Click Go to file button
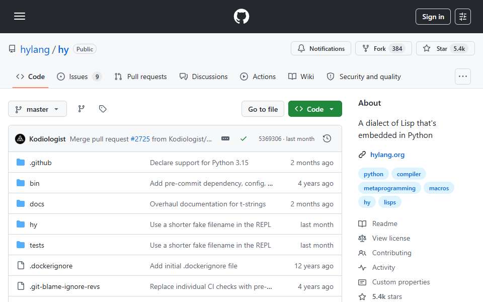483x302 pixels. click(x=263, y=109)
